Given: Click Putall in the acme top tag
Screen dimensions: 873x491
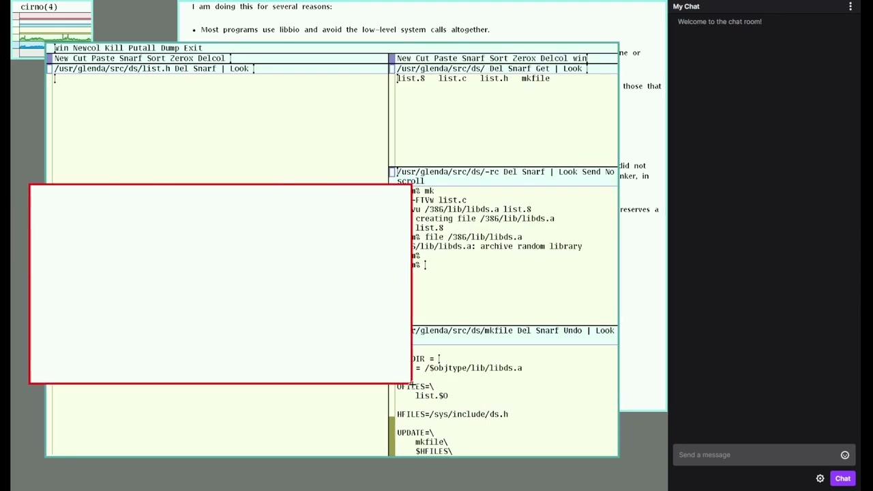Looking at the screenshot, I should [142, 48].
